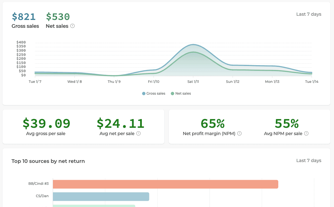Click the BB/Cindi #3 source label
This screenshot has width=334, height=207.
pyautogui.click(x=38, y=183)
